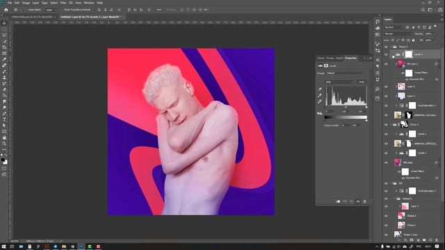Switch to the Properties panel tab
Image resolution: width=445 pixels, height=250 pixels.
350,58
